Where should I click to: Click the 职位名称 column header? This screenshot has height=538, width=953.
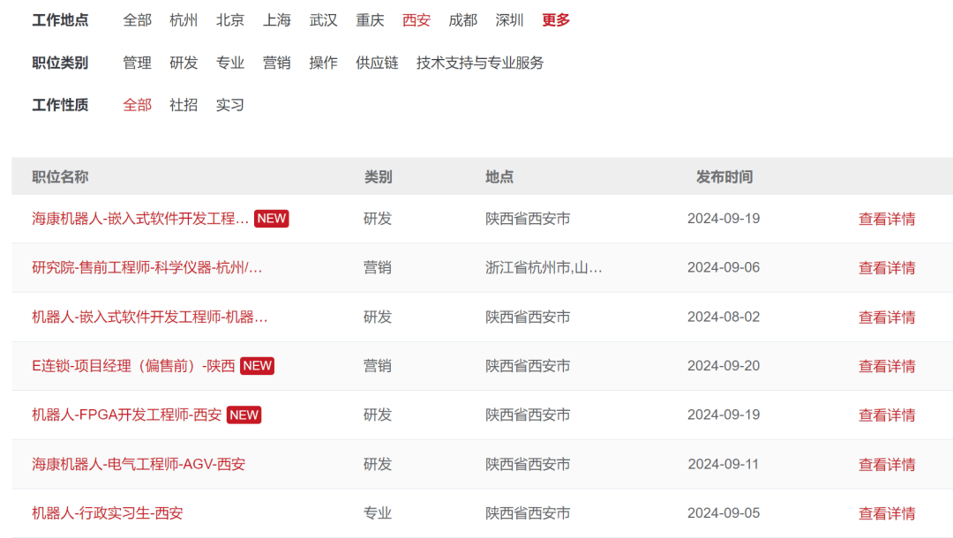coord(60,176)
